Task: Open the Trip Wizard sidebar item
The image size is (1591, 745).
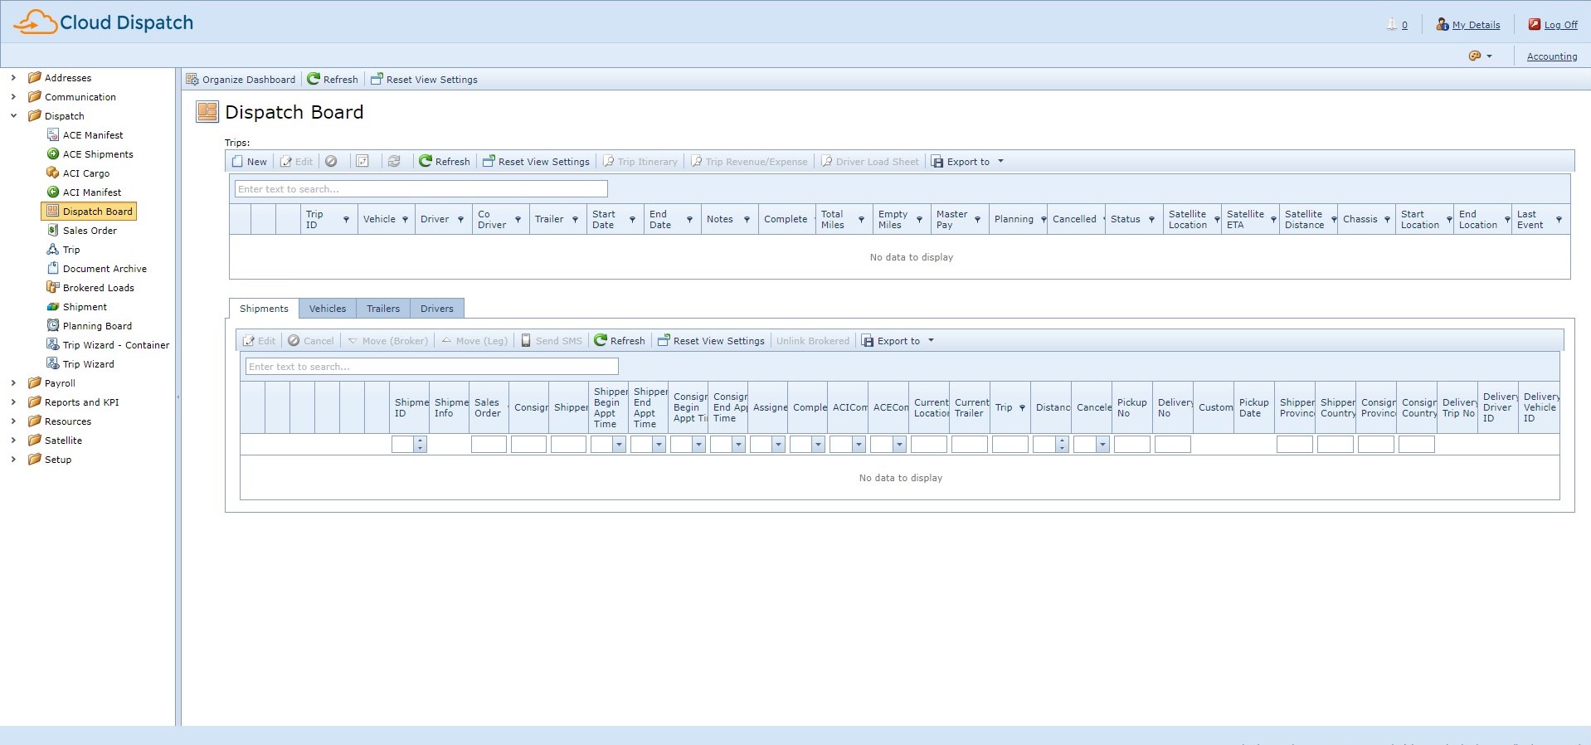Action: 80,364
